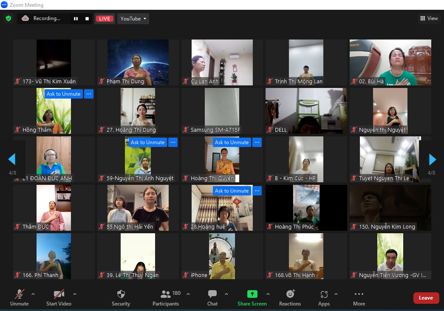Stop the recording

point(87,19)
